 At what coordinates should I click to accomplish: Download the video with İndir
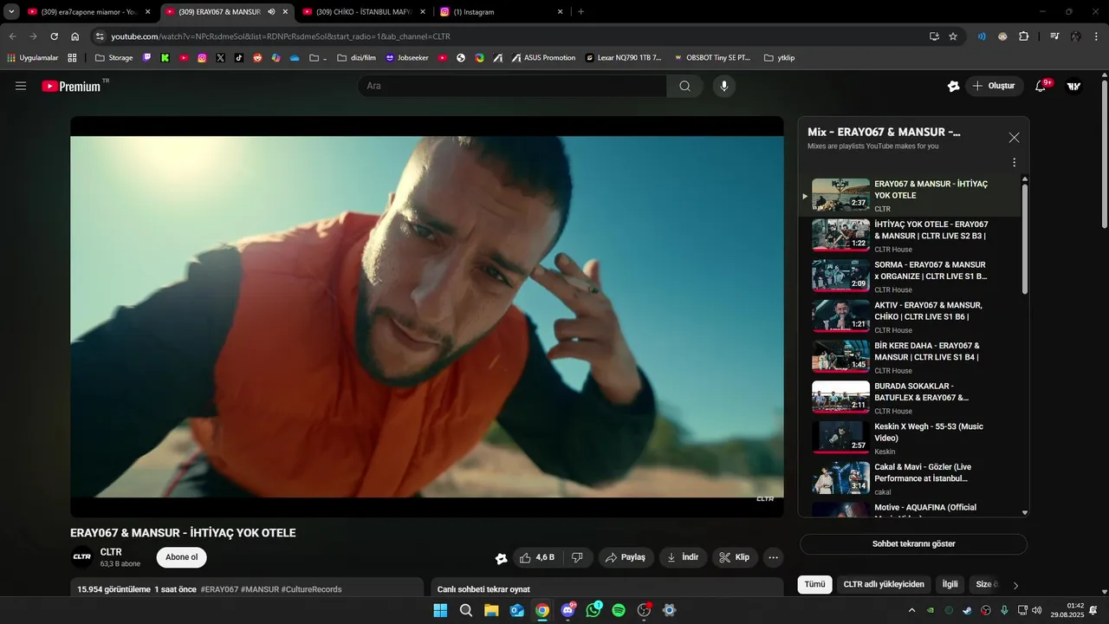[x=683, y=557]
